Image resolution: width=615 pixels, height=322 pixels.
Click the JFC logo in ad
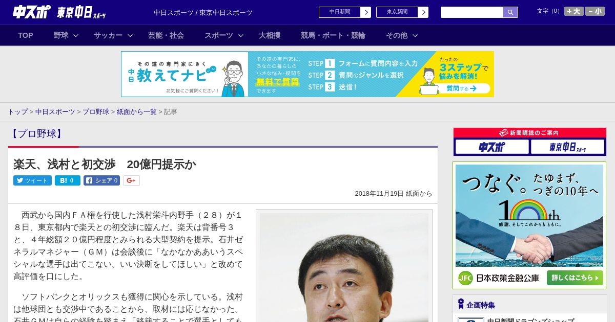point(465,278)
